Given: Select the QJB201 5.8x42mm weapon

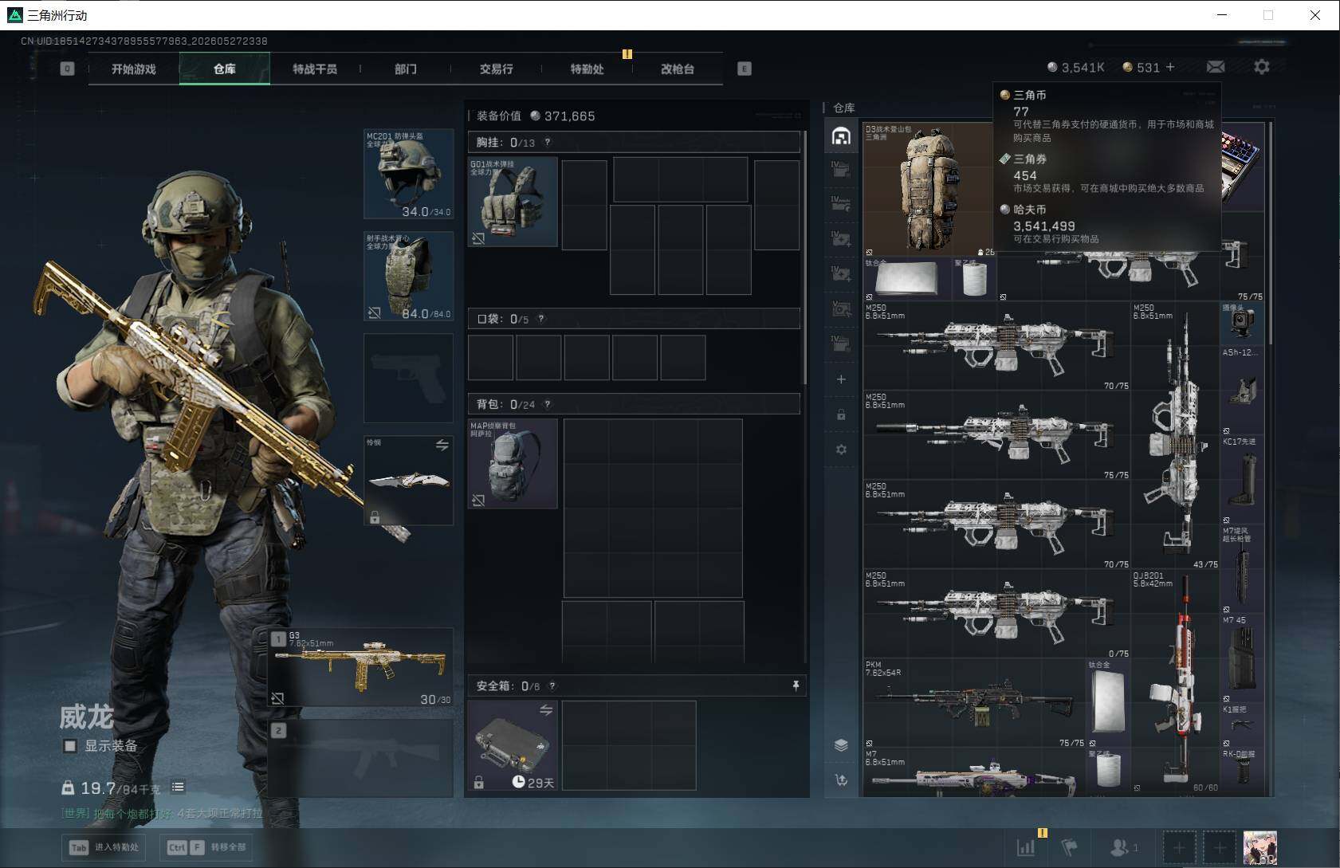Looking at the screenshot, I should tap(1176, 681).
